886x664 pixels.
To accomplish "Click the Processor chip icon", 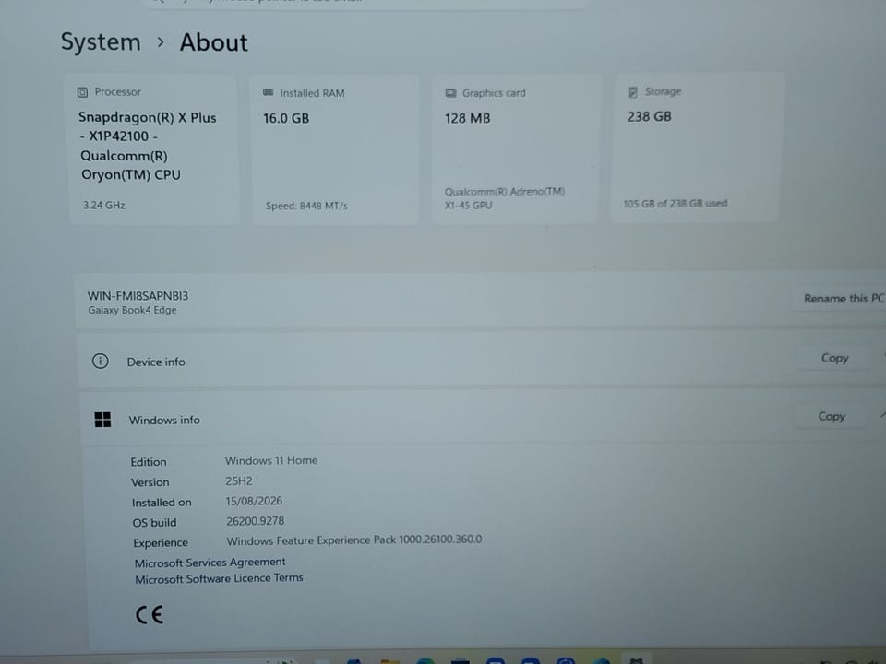I will pyautogui.click(x=82, y=92).
